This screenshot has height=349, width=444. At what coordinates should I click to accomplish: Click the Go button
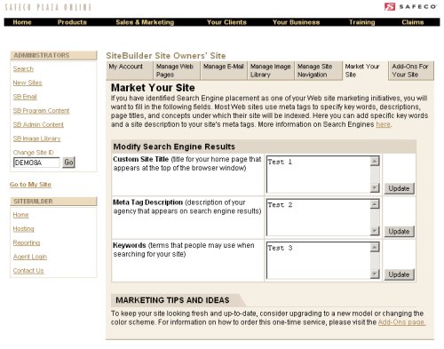(x=68, y=163)
